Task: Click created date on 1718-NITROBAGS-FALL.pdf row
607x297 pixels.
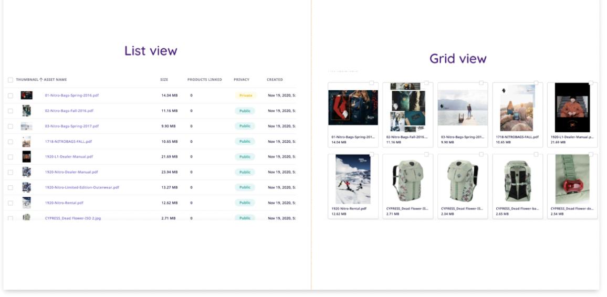Action: (281, 142)
